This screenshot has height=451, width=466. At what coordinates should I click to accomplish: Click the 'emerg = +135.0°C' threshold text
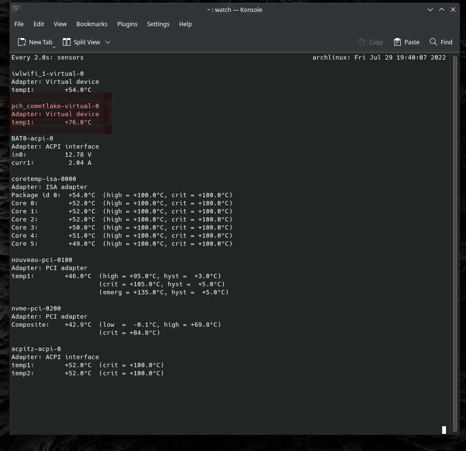(x=133, y=292)
